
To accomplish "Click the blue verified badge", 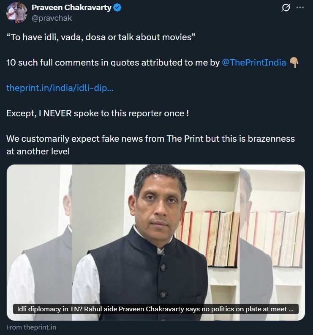I will tap(118, 8).
